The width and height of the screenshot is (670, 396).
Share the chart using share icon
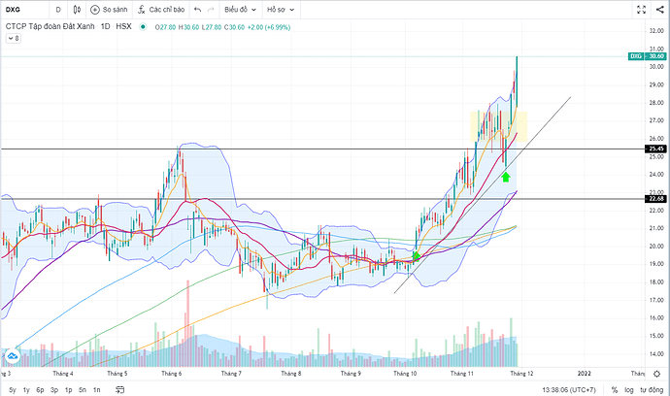click(660, 10)
